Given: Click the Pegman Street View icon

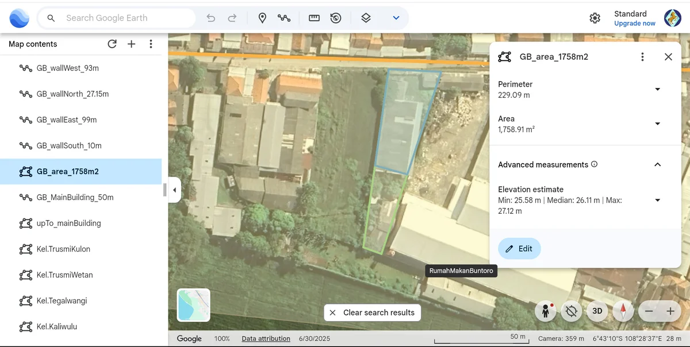Looking at the screenshot, I should (x=545, y=311).
